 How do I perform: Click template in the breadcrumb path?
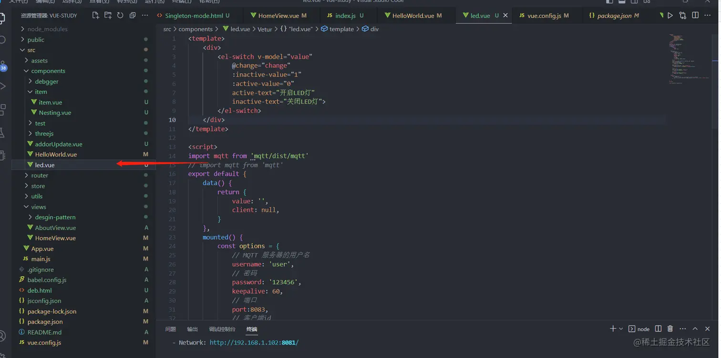pos(342,29)
